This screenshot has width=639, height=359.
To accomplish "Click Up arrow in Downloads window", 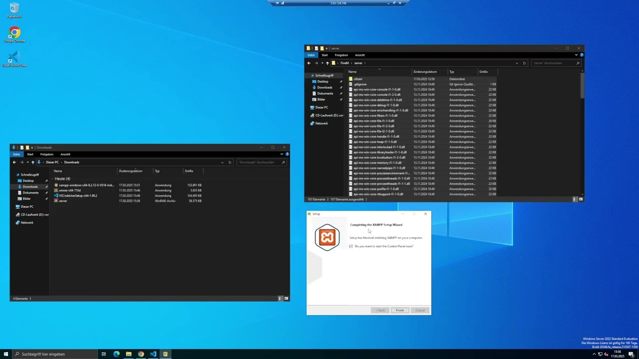I will pos(33,162).
